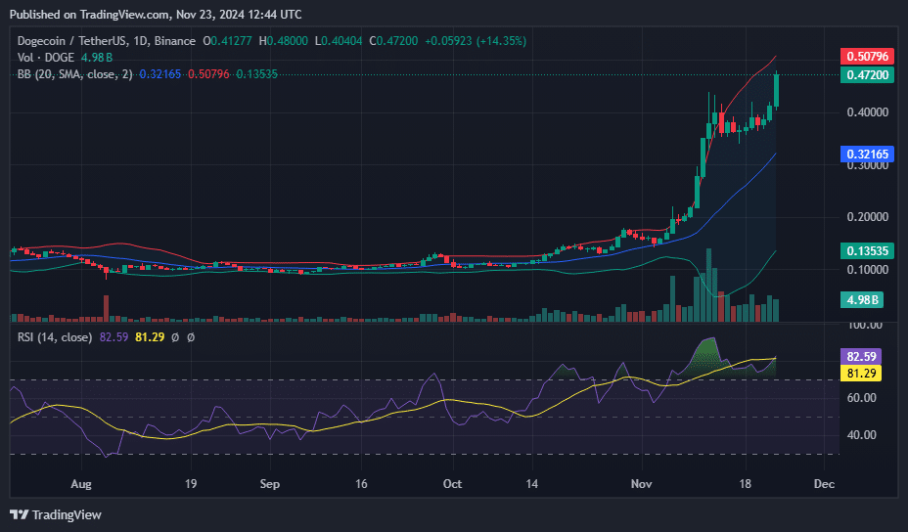Open the RSI (14, close) indicator legend
The width and height of the screenshot is (908, 532).
[x=55, y=337]
